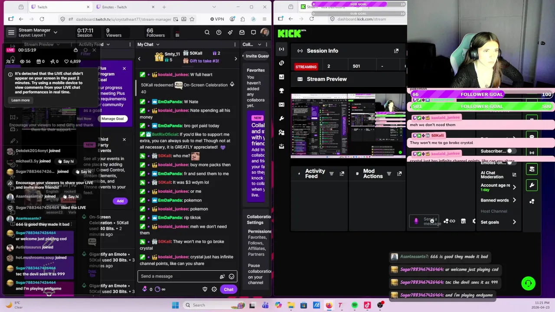The image size is (555, 312).
Task: Expand the Stream Manager layout dropdown
Action: point(55,32)
